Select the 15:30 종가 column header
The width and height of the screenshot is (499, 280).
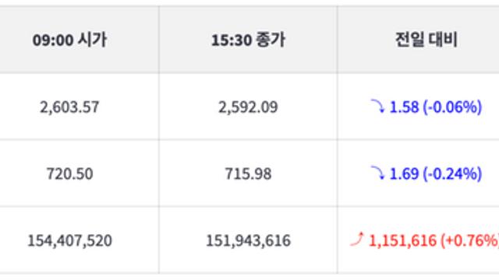(x=248, y=40)
